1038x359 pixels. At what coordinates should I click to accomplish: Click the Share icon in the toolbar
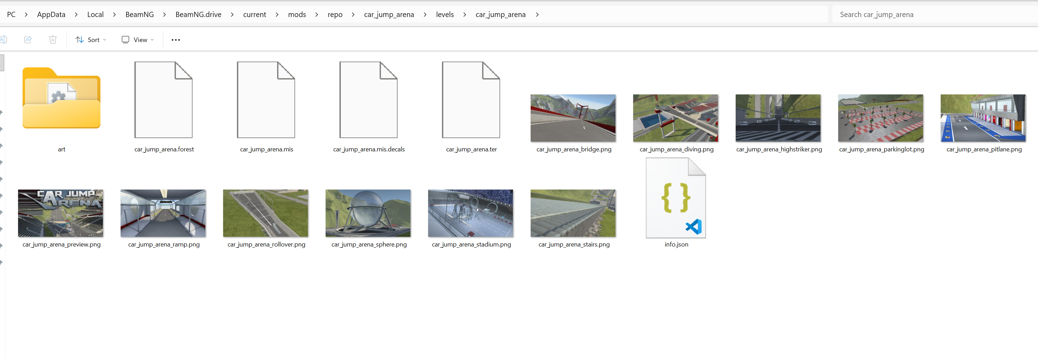coord(28,40)
